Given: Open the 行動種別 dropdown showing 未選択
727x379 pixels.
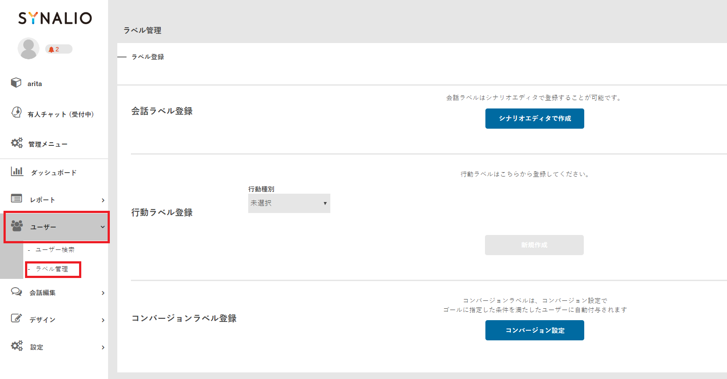Looking at the screenshot, I should tap(289, 203).
